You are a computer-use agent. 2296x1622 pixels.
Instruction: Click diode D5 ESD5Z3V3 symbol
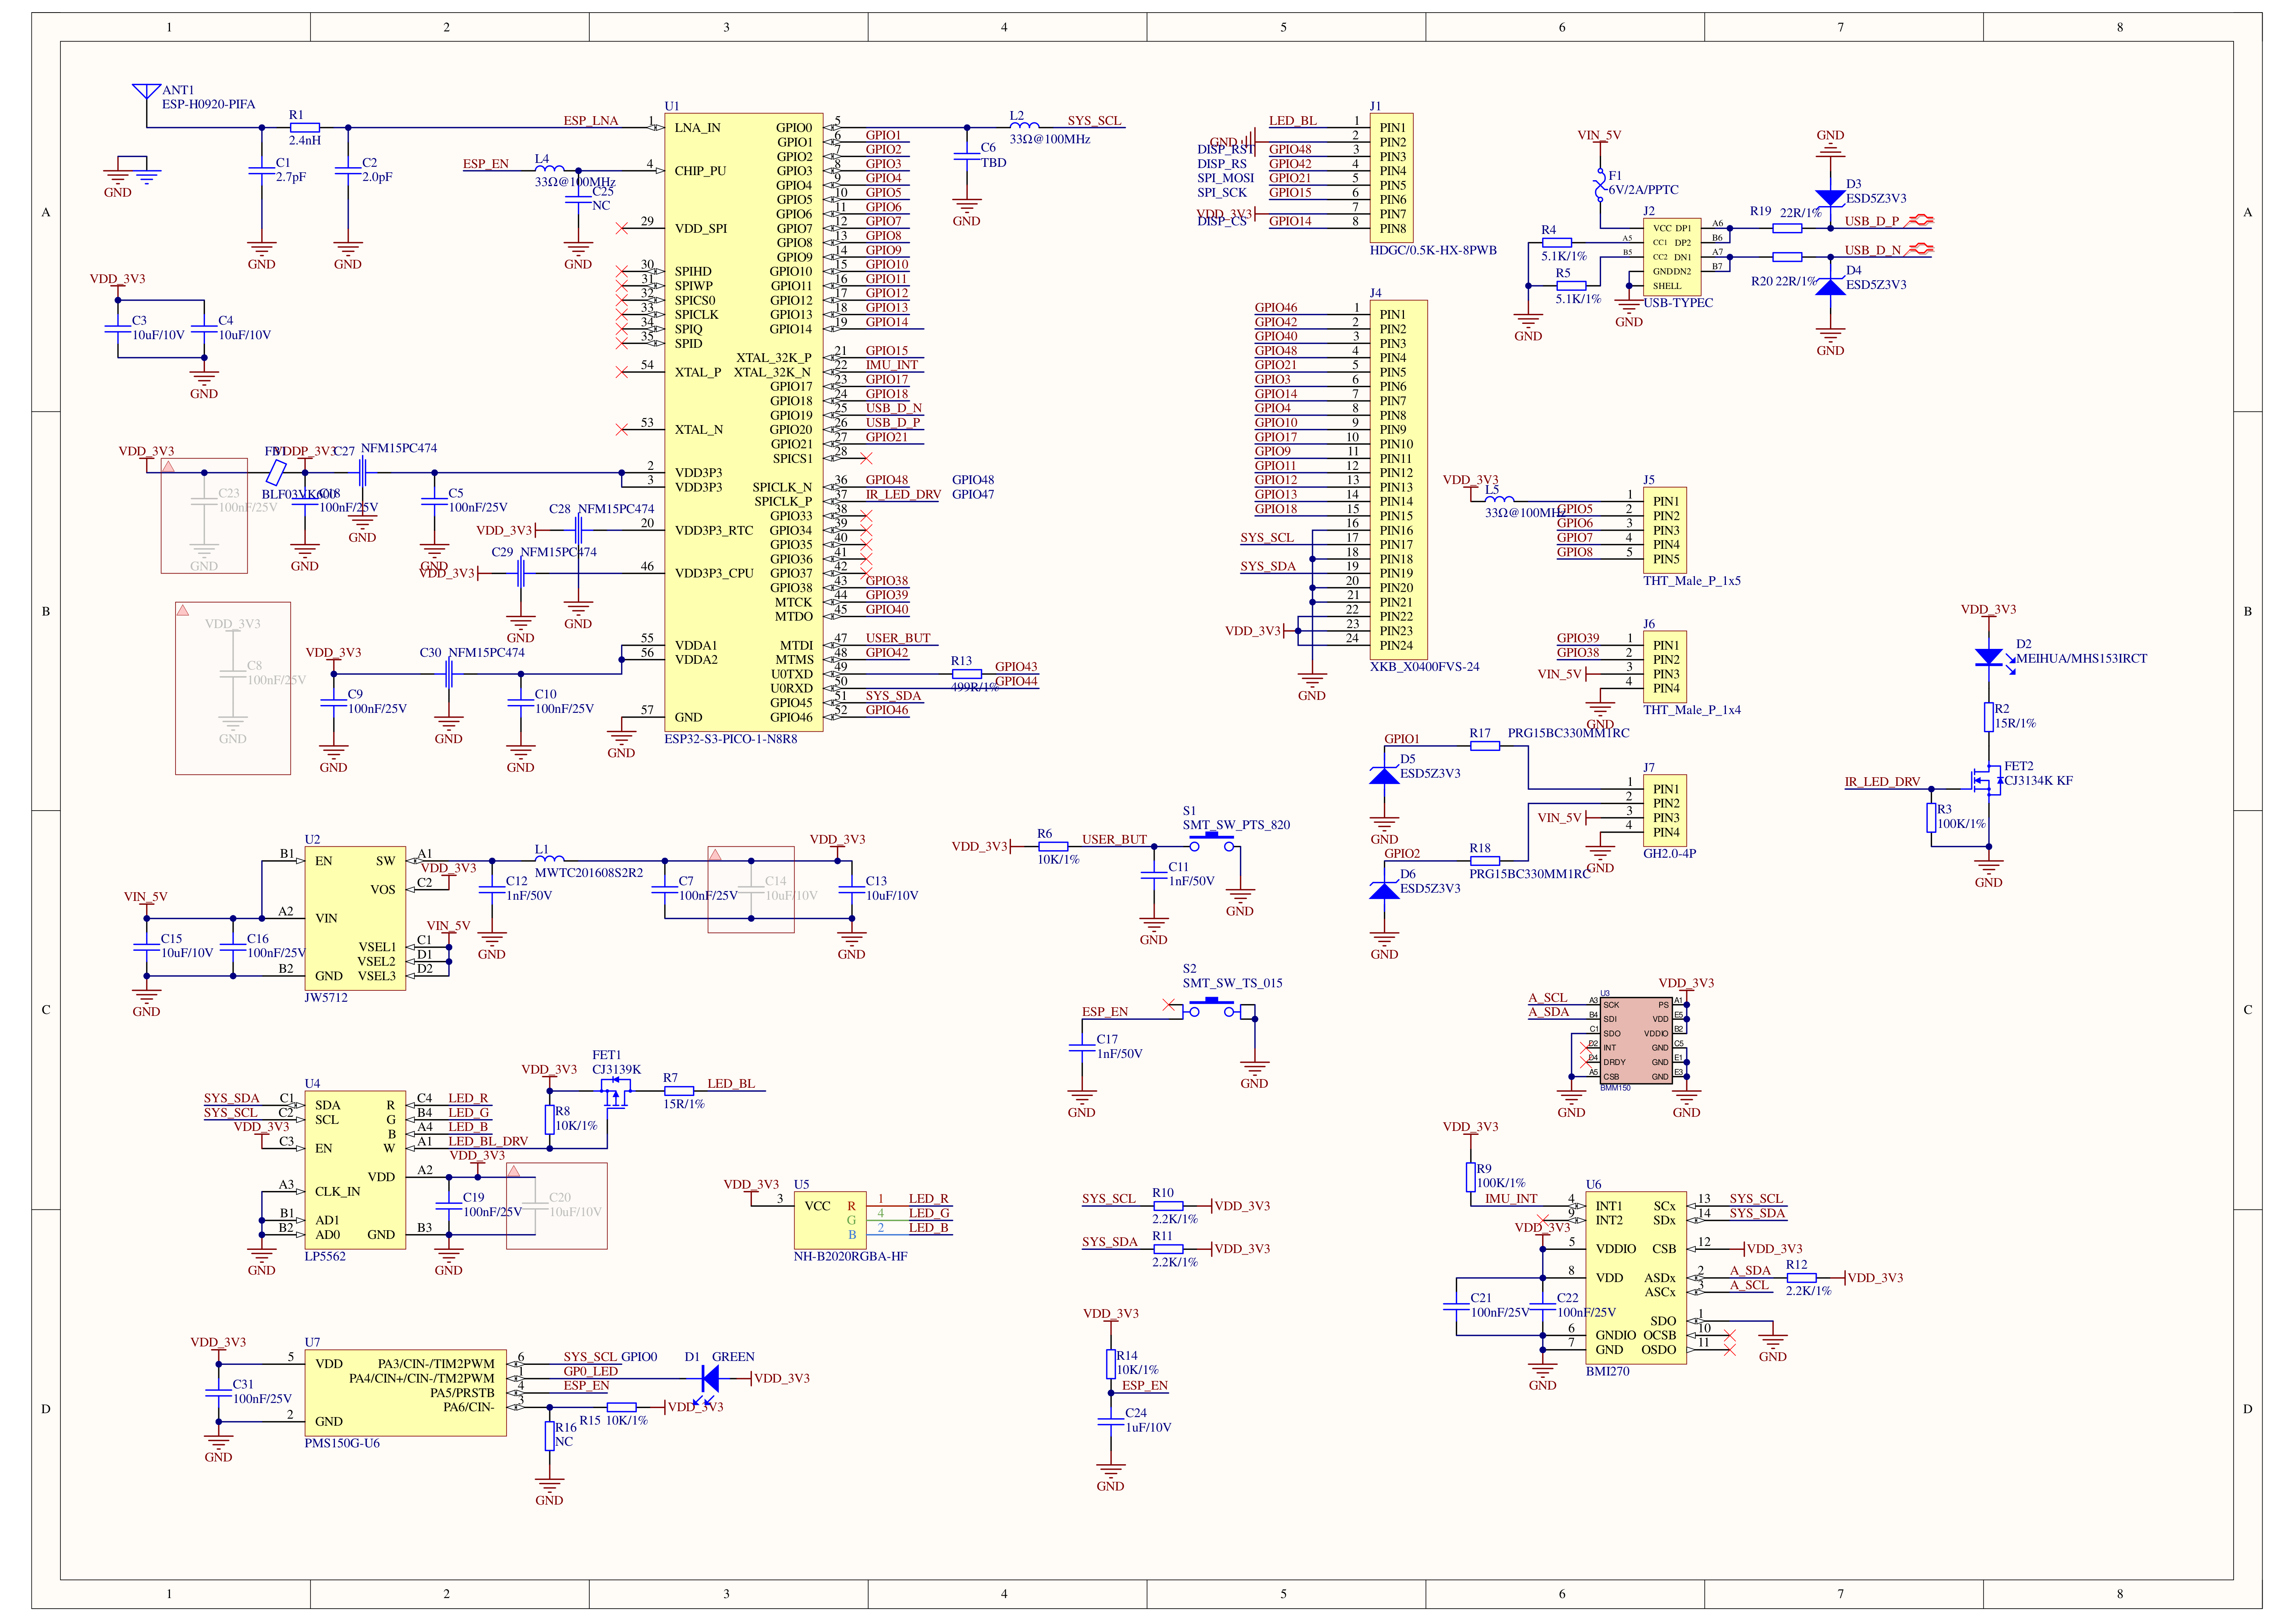coord(1384,775)
